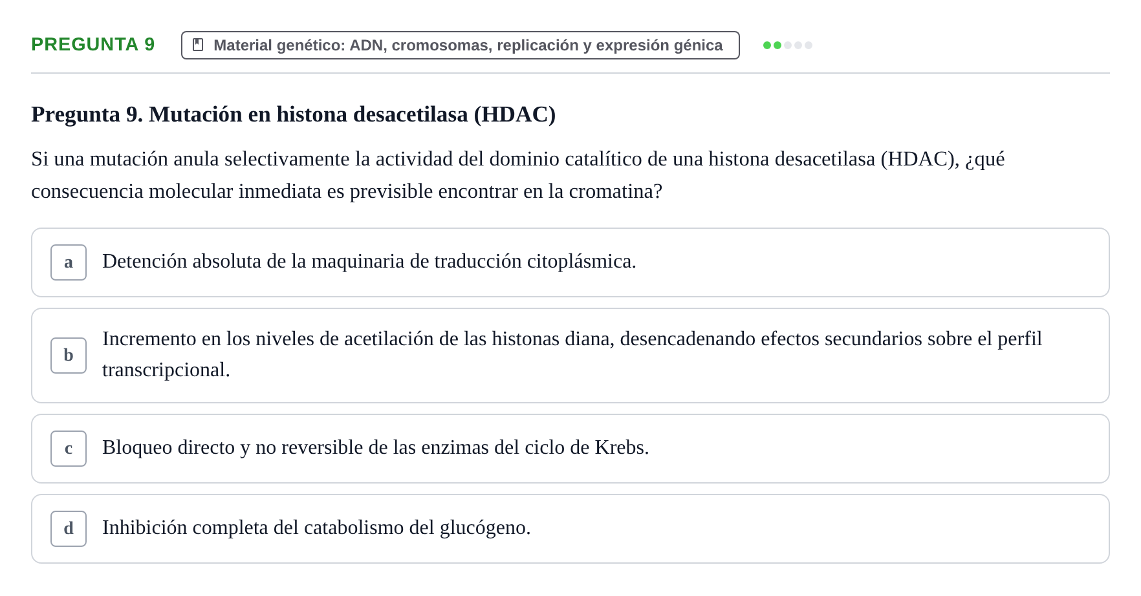Choose the answer about catabolismo del glucógeno

570,529
